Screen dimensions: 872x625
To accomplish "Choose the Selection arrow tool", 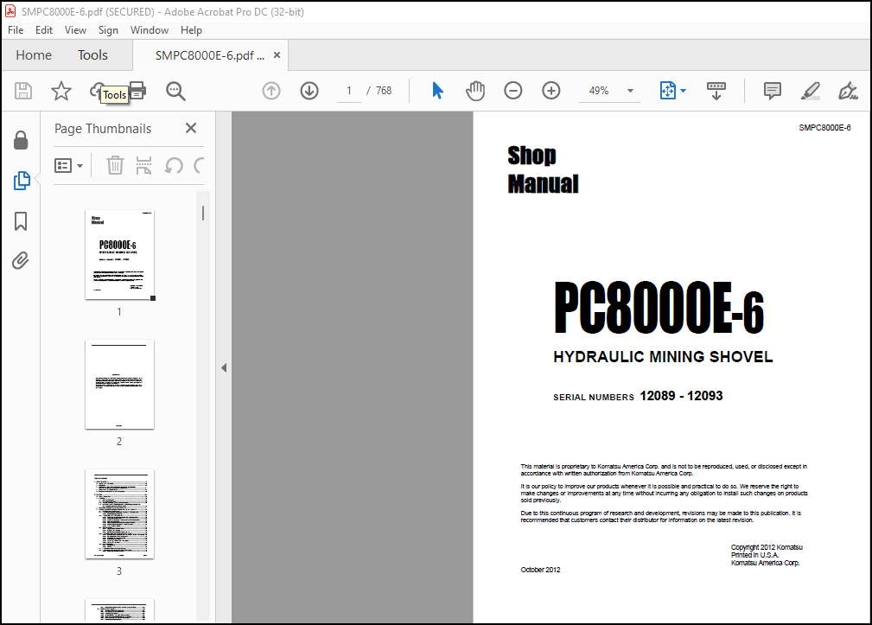I will coord(437,91).
